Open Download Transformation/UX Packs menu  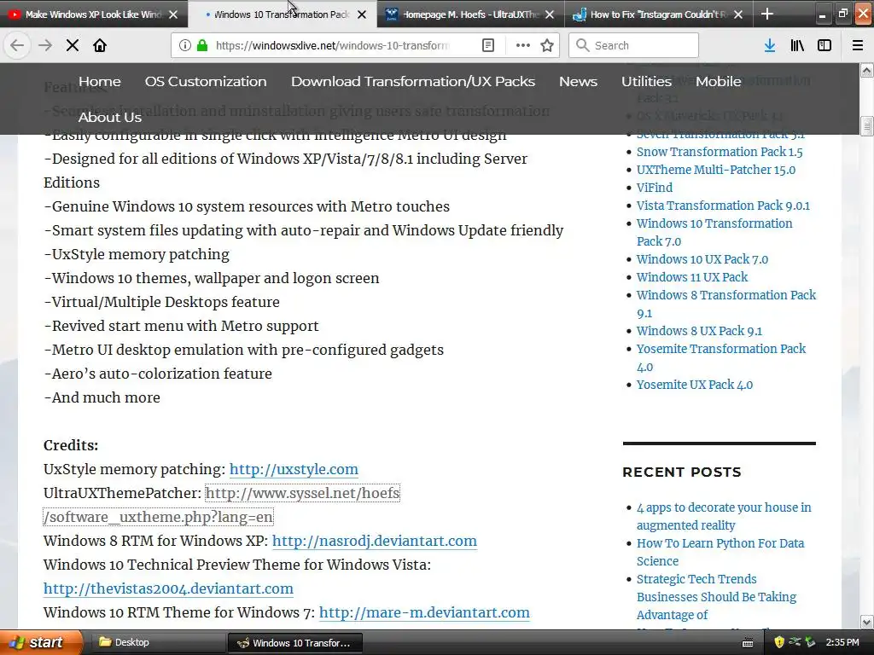413,81
